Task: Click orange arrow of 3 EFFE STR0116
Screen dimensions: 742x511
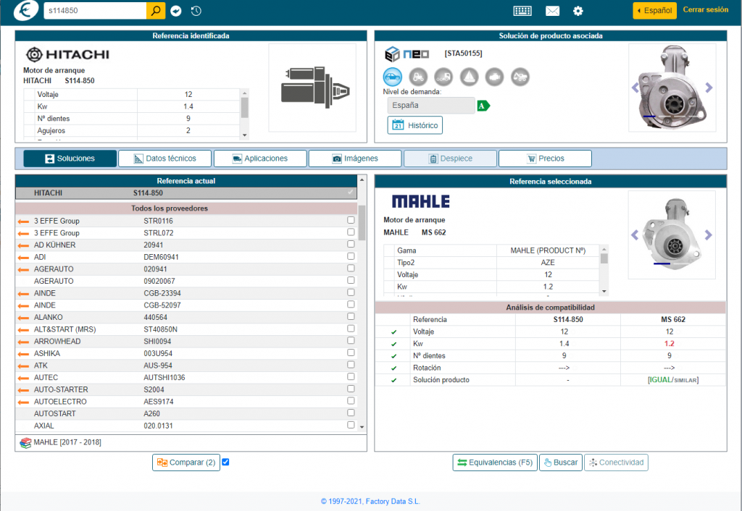Action: pyautogui.click(x=23, y=221)
